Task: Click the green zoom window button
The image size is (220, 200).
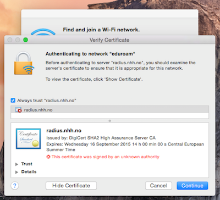Action: [x=25, y=40]
